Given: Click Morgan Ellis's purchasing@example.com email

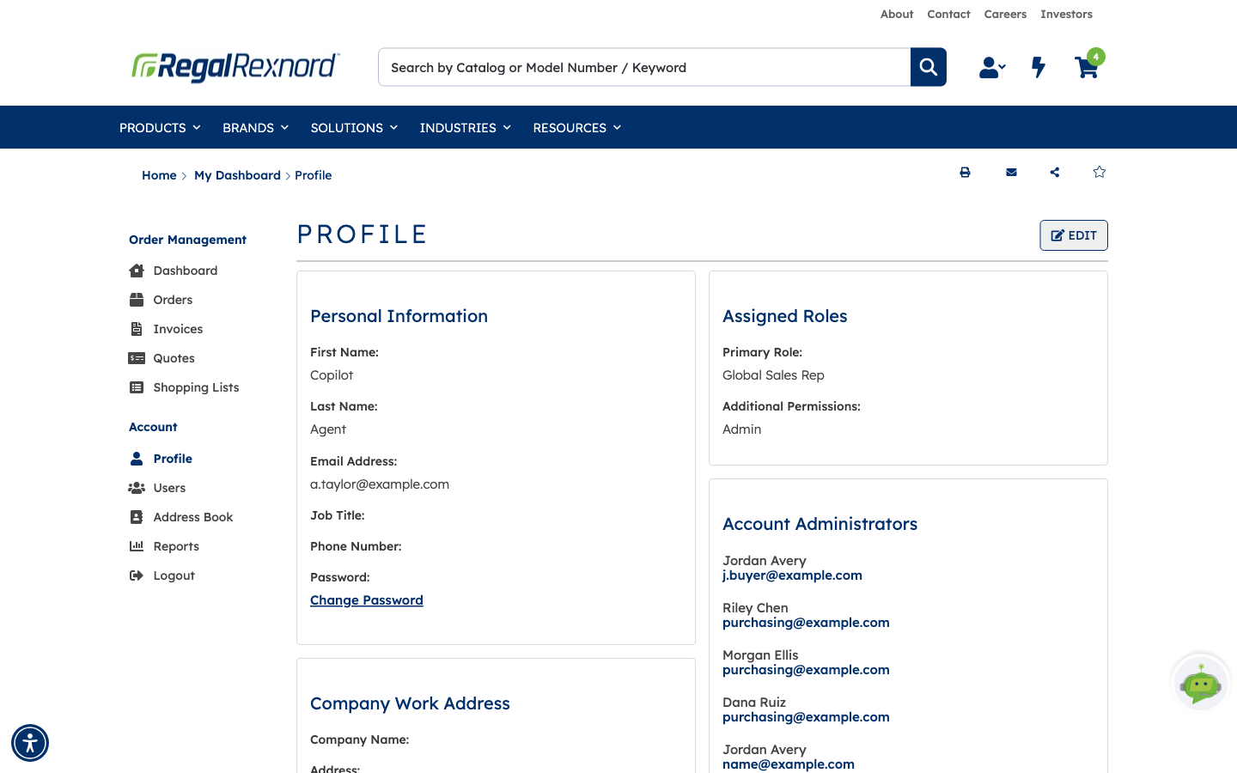Looking at the screenshot, I should click(x=806, y=670).
